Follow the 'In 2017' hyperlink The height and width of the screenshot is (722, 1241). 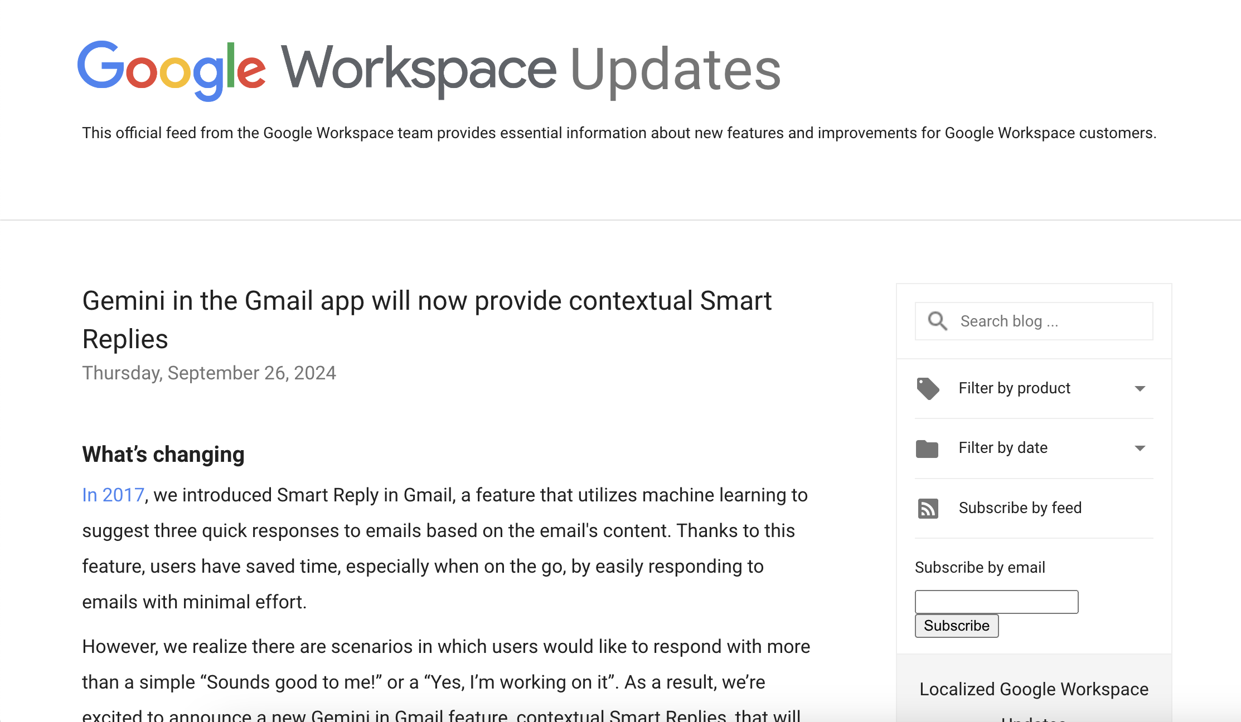(113, 495)
